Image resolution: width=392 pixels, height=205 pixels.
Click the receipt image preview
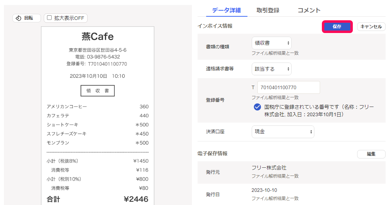pyautogui.click(x=98, y=116)
